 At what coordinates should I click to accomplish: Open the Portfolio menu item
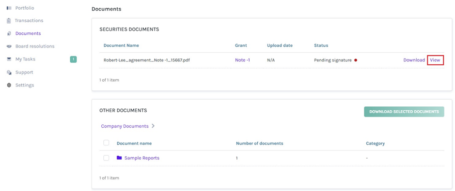tap(25, 8)
